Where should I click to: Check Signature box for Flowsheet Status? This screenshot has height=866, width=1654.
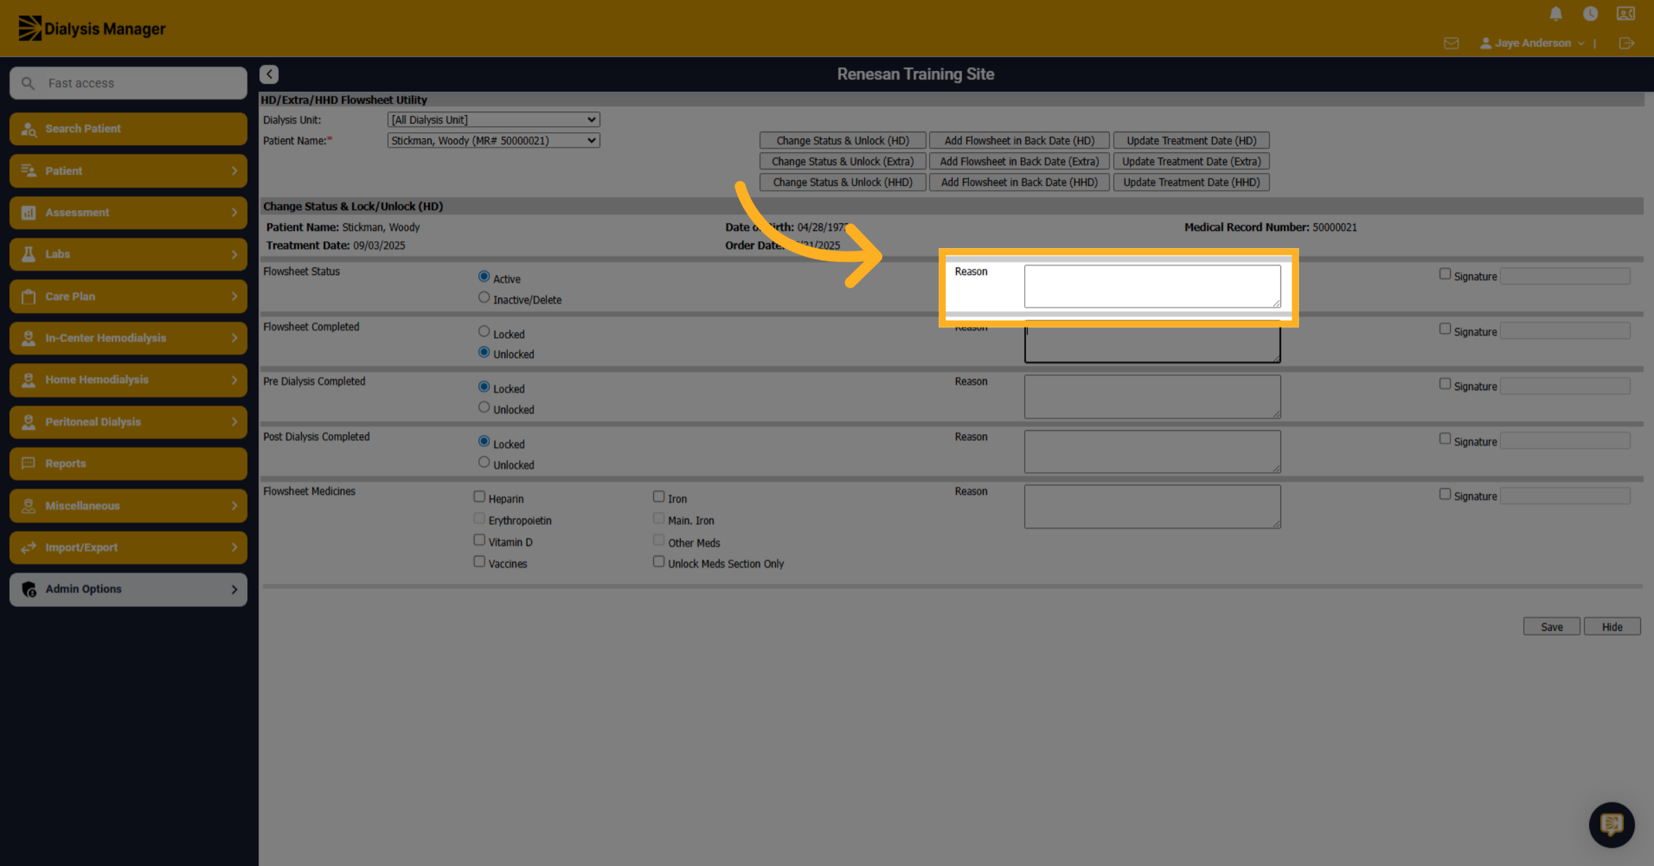pos(1444,274)
